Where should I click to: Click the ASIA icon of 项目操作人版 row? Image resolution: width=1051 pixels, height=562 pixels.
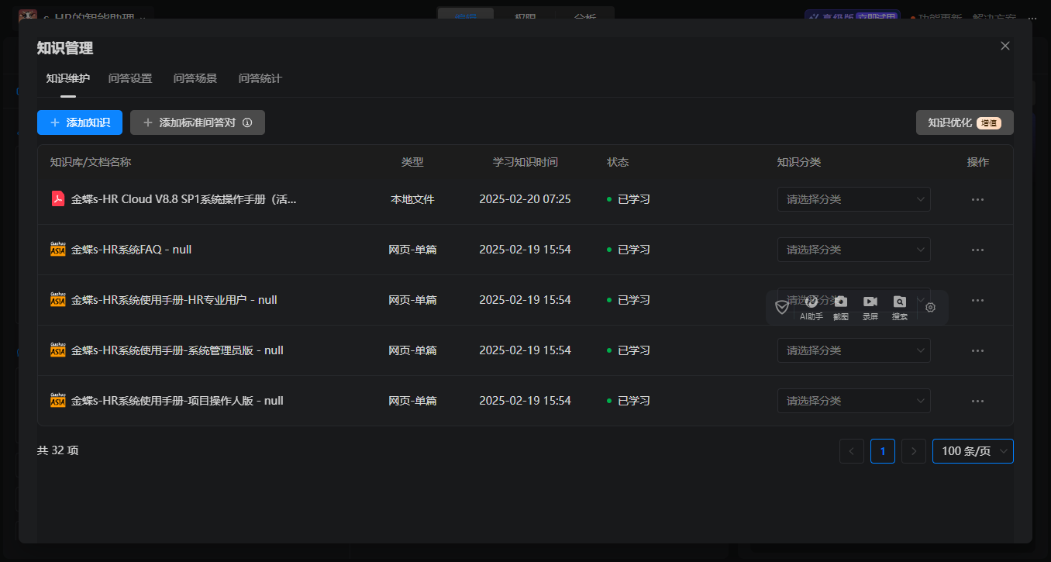coord(58,401)
